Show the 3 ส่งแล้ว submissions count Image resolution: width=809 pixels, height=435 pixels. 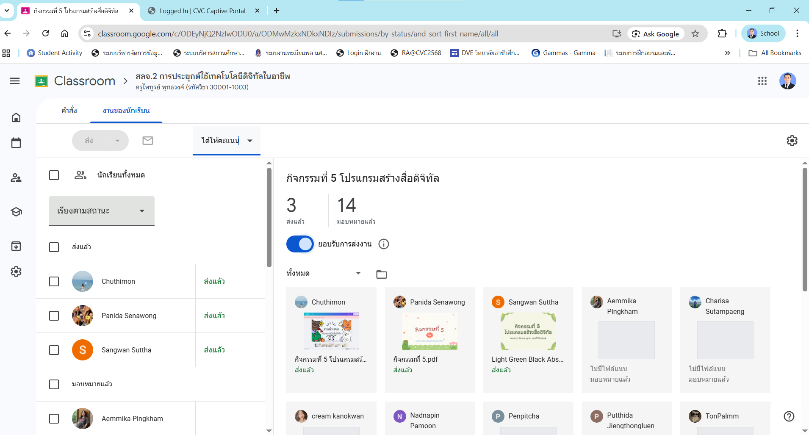[x=296, y=211]
